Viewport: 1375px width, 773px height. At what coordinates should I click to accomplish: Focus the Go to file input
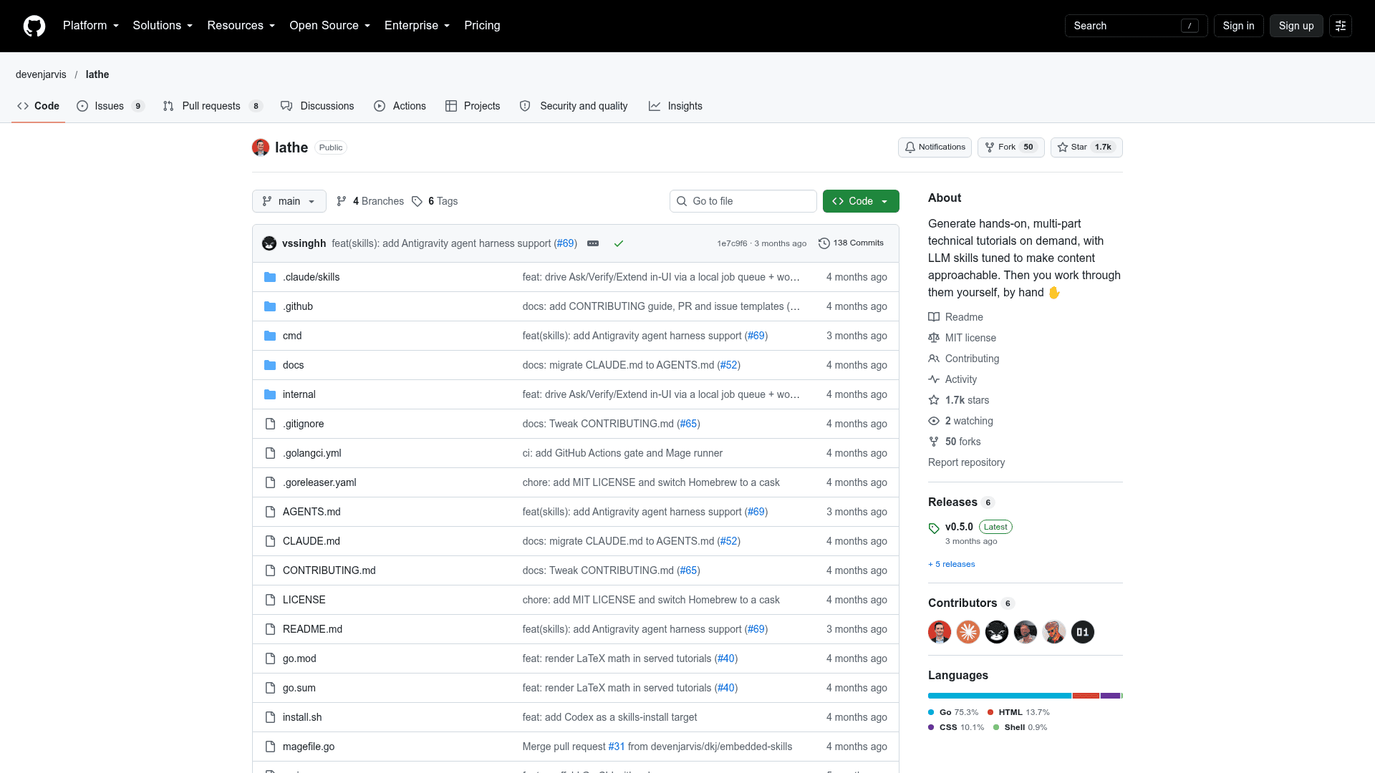pos(743,201)
